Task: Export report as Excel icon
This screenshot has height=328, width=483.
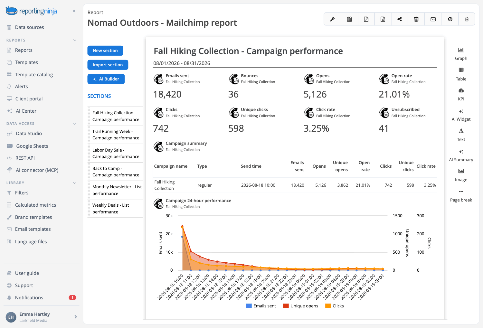Action: 383,19
